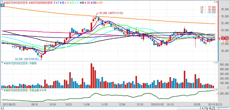Click the tallest red volume bar near 11/06
Screen dimensions: 230x110
[x=91, y=76]
